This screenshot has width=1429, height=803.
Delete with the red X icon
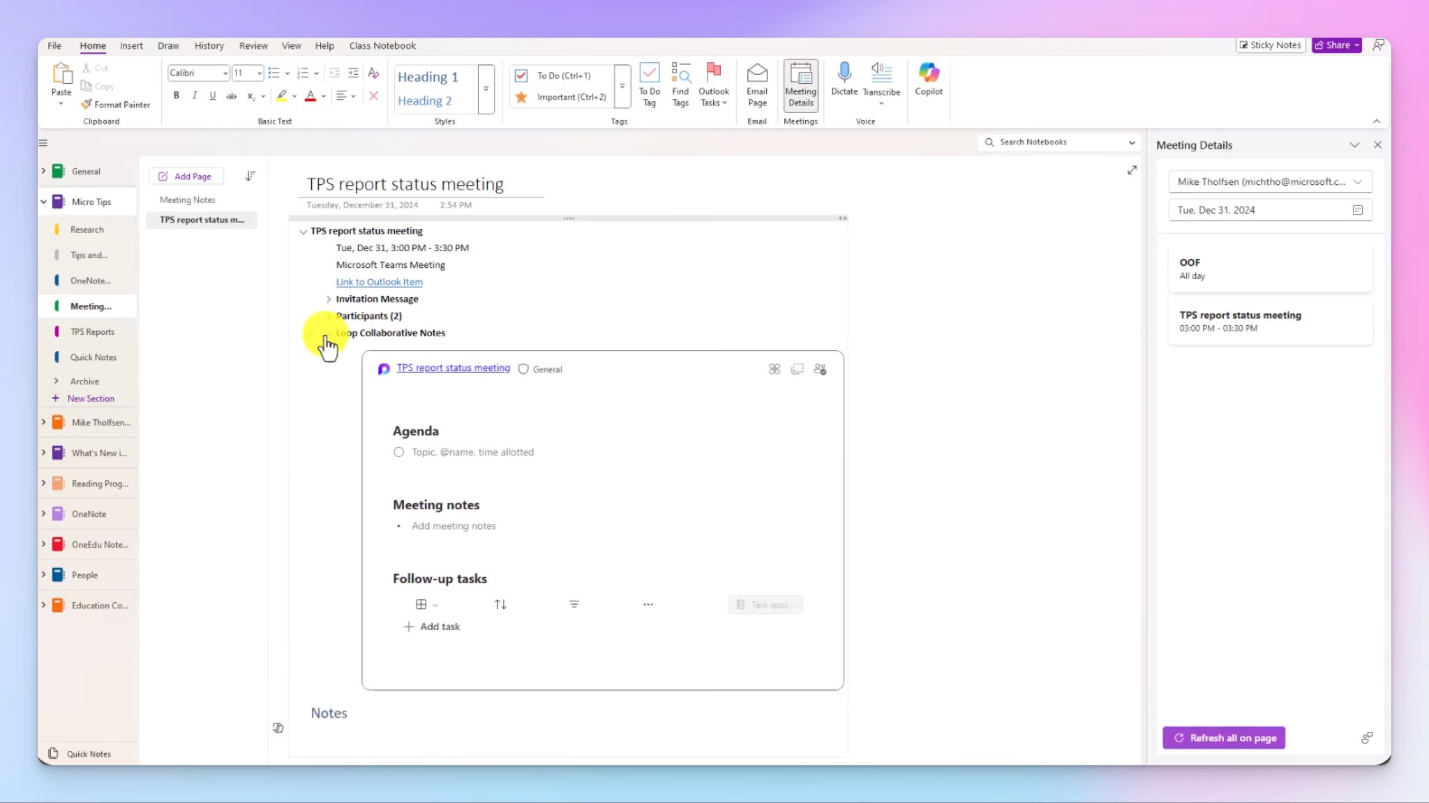pos(373,96)
